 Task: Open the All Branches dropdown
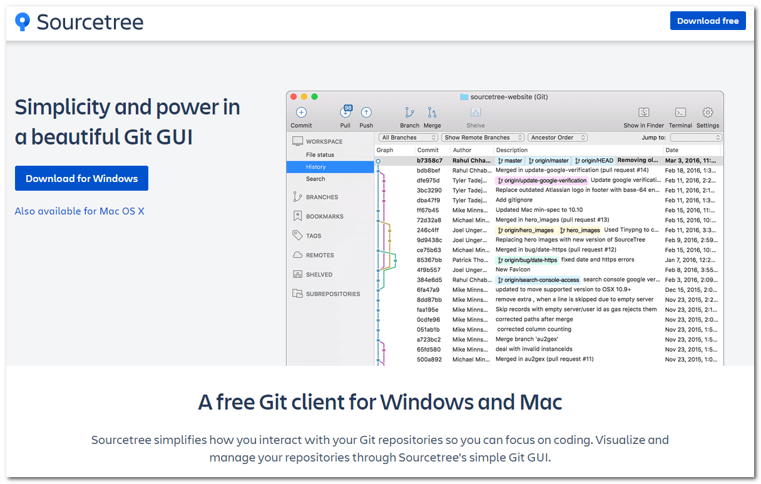click(409, 138)
